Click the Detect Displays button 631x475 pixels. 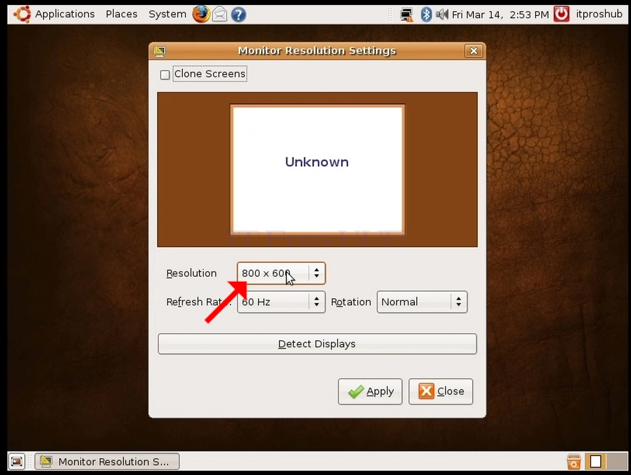(317, 344)
